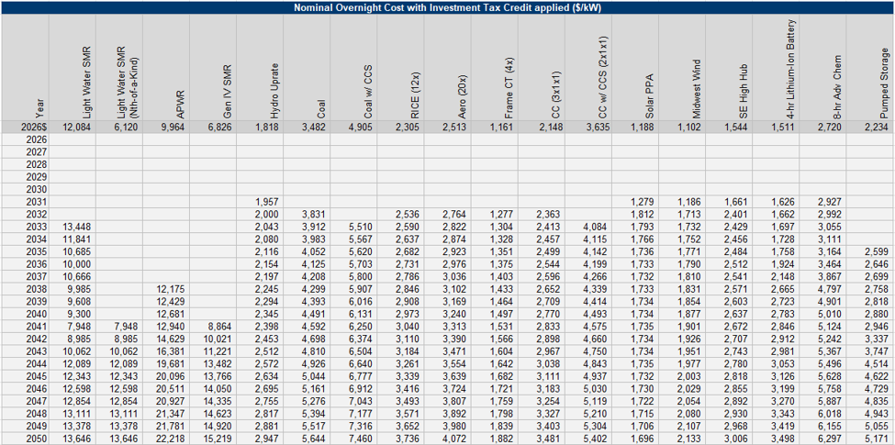The width and height of the screenshot is (895, 445).
Task: Click Pumped Storage value 5,171 for 2050
Action: [x=878, y=439]
